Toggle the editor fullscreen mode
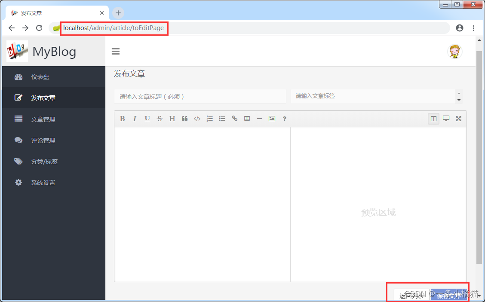The image size is (485, 302). (458, 119)
